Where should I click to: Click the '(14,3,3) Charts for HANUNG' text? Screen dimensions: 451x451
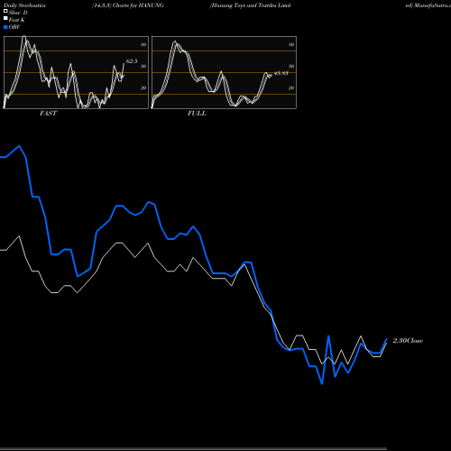(x=128, y=5)
